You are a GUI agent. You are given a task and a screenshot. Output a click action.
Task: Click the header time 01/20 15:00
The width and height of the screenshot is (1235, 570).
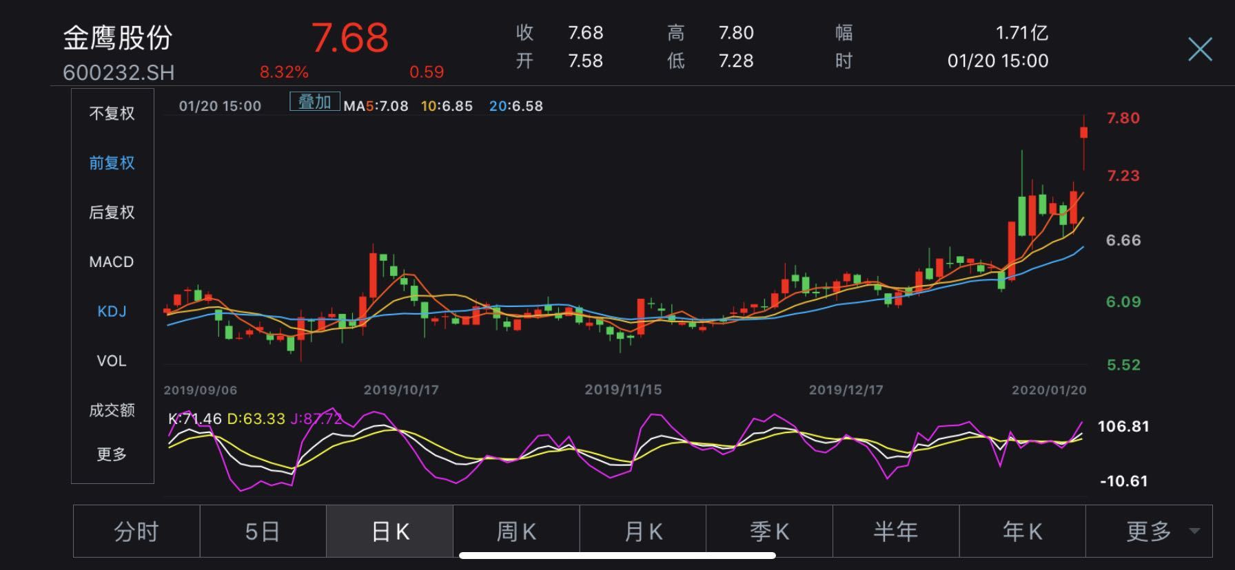998,61
